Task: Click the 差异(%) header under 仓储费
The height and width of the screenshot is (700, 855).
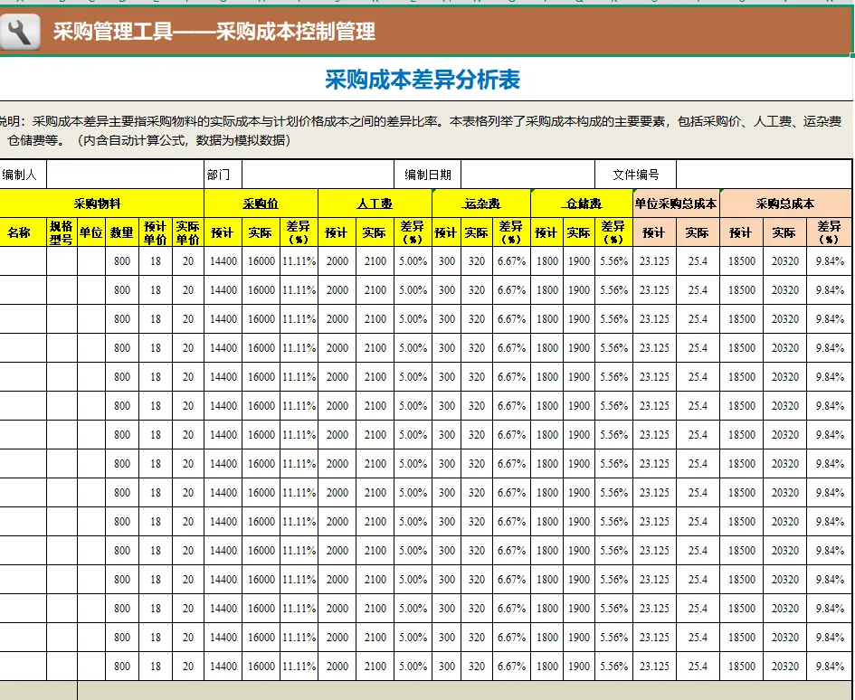Action: pos(614,232)
